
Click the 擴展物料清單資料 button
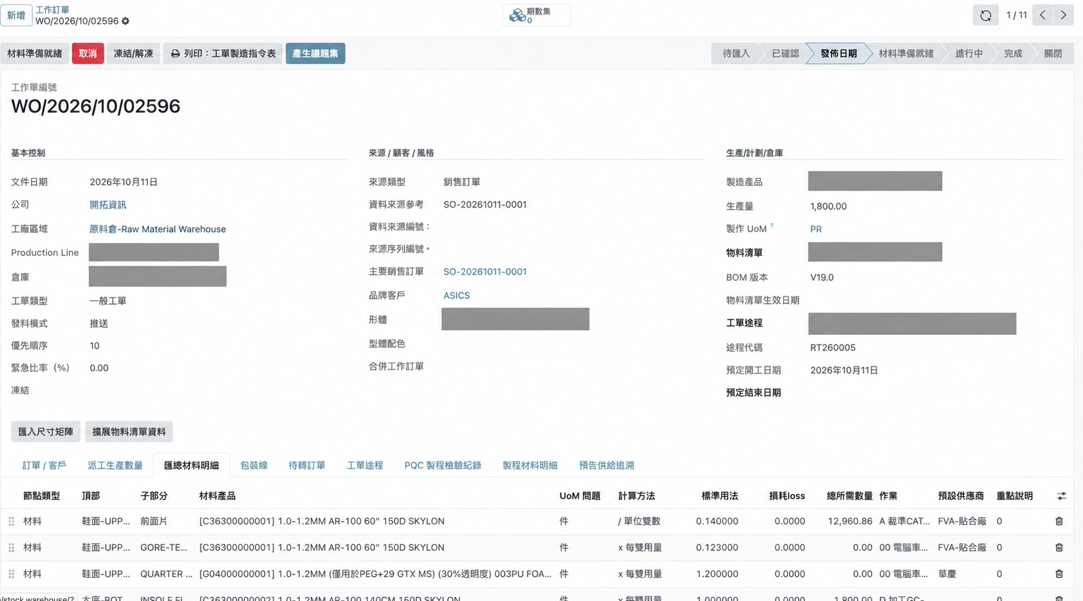coord(129,432)
